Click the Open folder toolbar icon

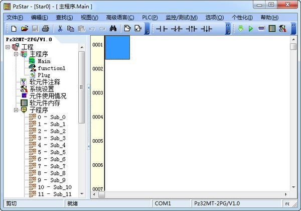[x=24, y=29]
